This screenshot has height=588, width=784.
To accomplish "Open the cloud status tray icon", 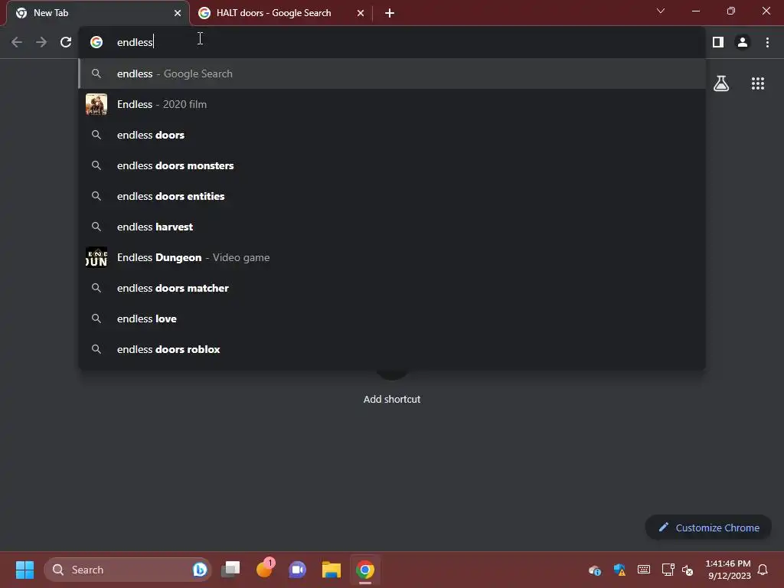I will click(594, 570).
